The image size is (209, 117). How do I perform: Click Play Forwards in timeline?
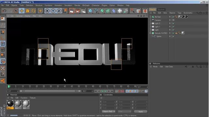(x=105, y=91)
